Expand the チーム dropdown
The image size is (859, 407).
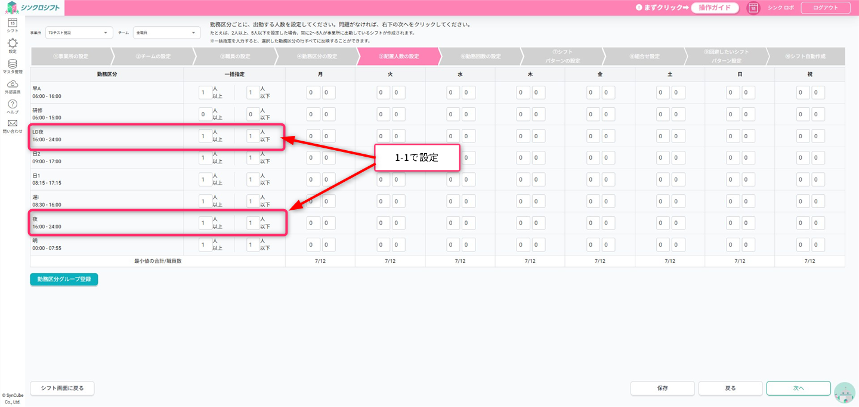[166, 33]
